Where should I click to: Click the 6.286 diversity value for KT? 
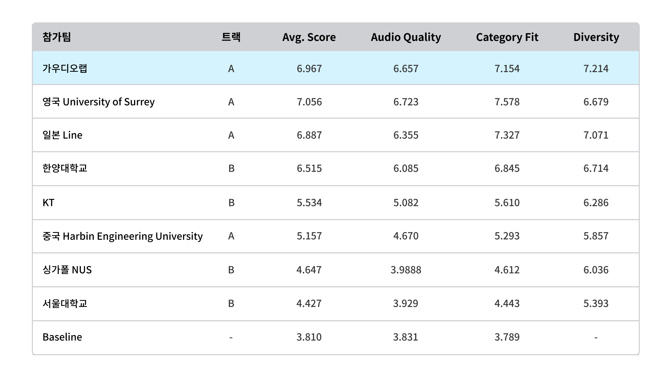(x=596, y=203)
